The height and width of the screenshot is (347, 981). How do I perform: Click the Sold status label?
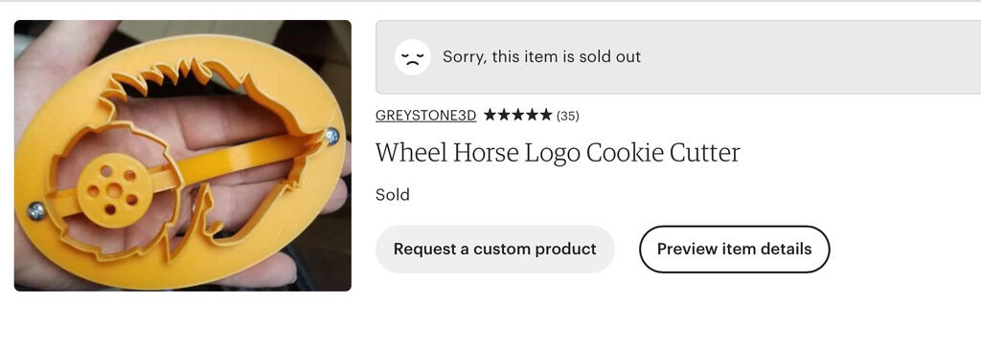(392, 195)
